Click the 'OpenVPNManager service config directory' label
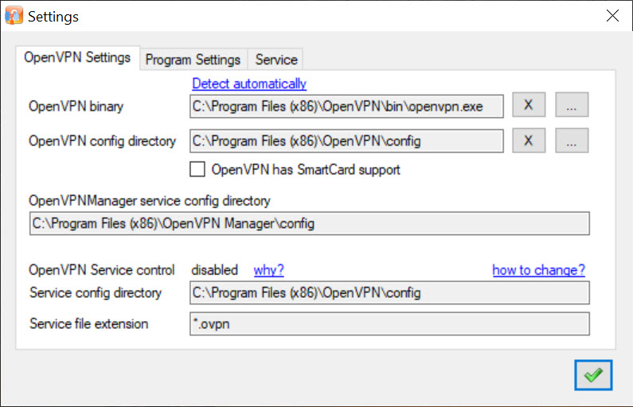The height and width of the screenshot is (407, 633). point(150,201)
